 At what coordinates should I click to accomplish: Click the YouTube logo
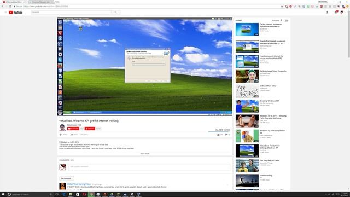[16, 13]
